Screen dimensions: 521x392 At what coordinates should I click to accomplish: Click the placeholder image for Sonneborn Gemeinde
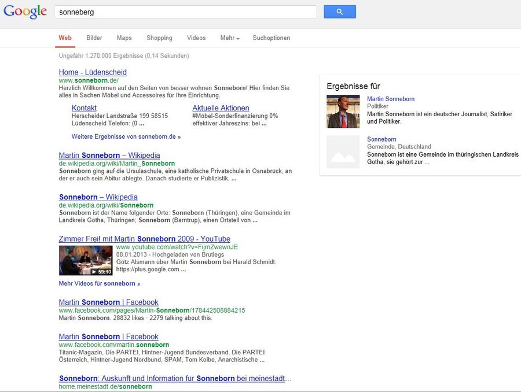point(343,152)
